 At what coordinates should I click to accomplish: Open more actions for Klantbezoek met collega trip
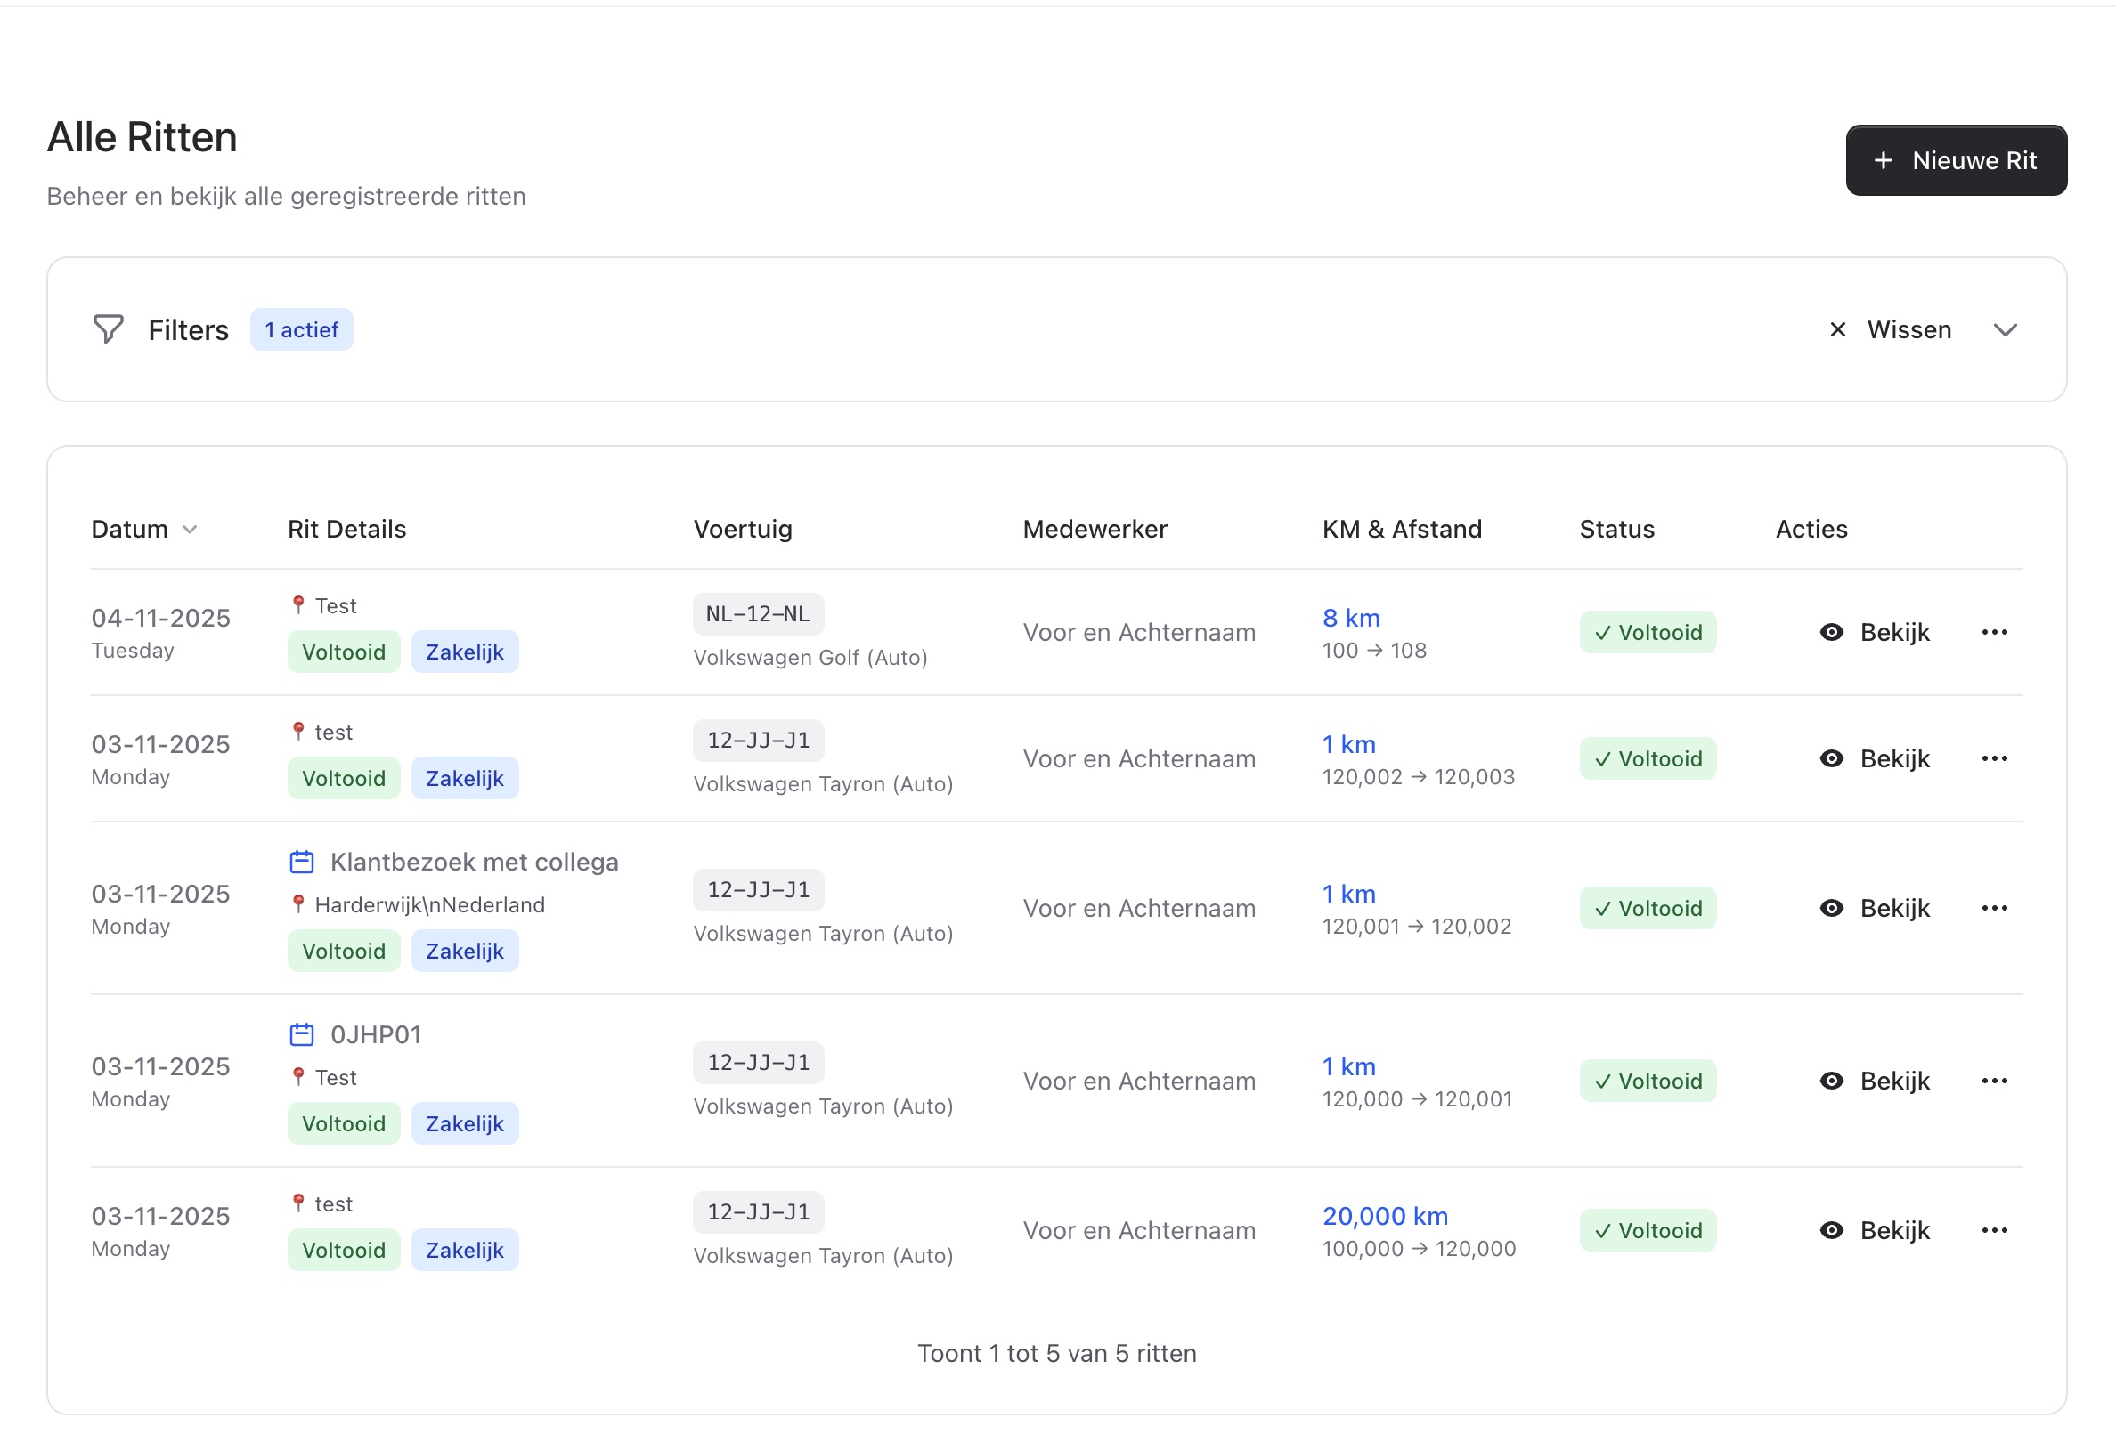pyautogui.click(x=1994, y=908)
